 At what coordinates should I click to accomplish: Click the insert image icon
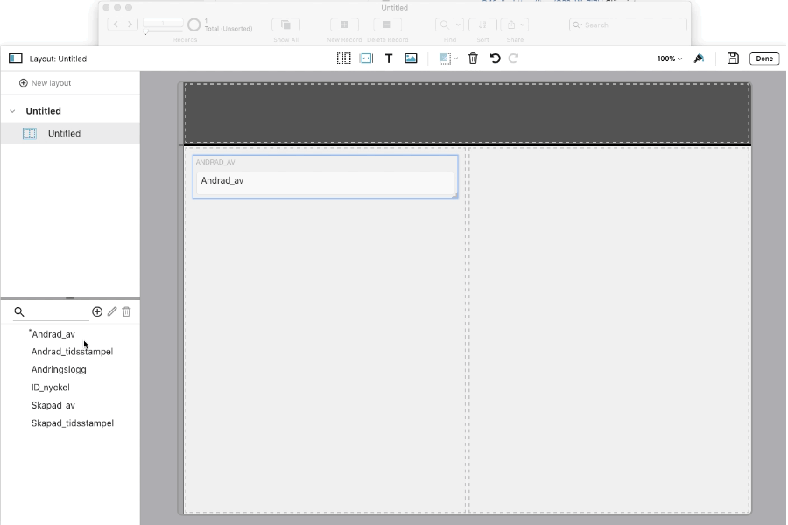click(411, 59)
